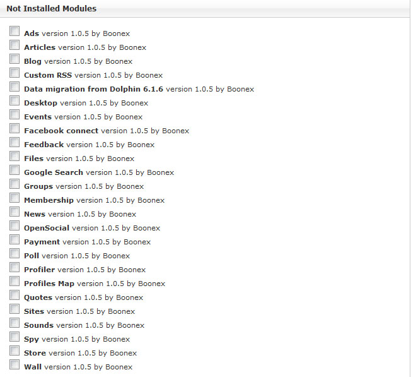Tick the Profiles Map checkbox
The height and width of the screenshot is (377, 411).
coord(14,281)
